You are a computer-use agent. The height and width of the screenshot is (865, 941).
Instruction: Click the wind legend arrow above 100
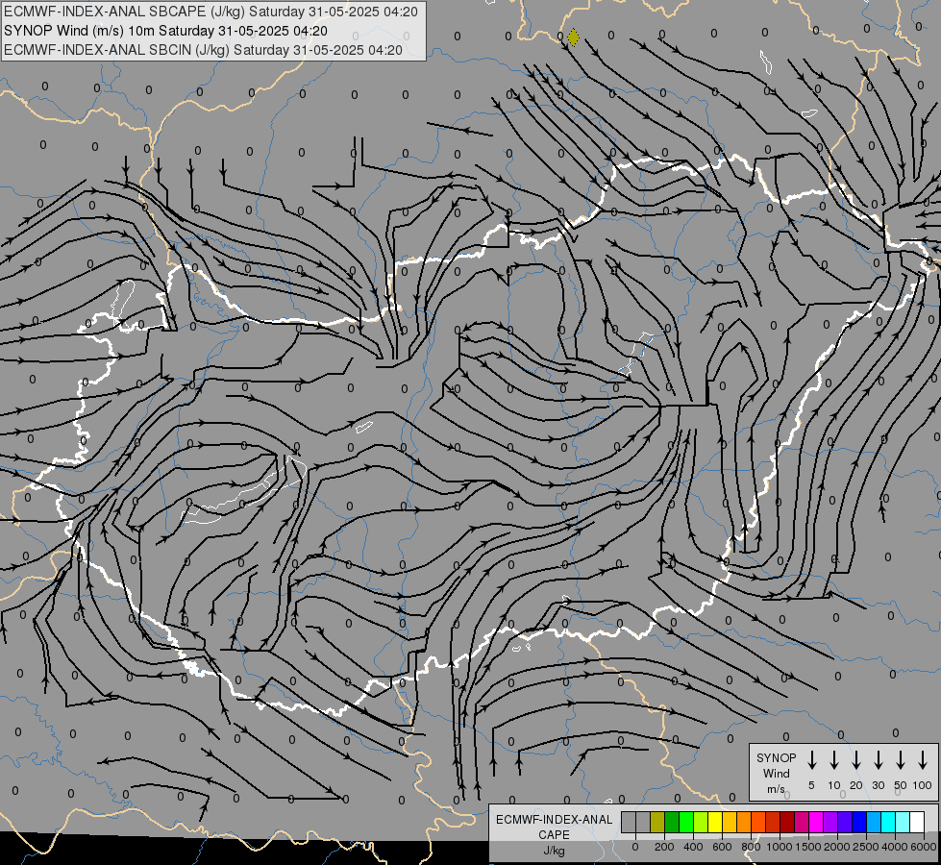pyautogui.click(x=923, y=760)
